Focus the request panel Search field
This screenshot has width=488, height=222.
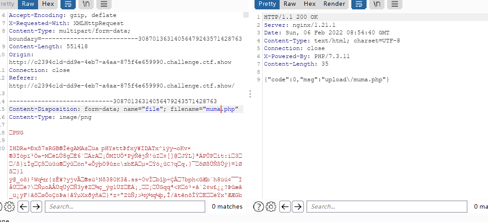pos(125,206)
